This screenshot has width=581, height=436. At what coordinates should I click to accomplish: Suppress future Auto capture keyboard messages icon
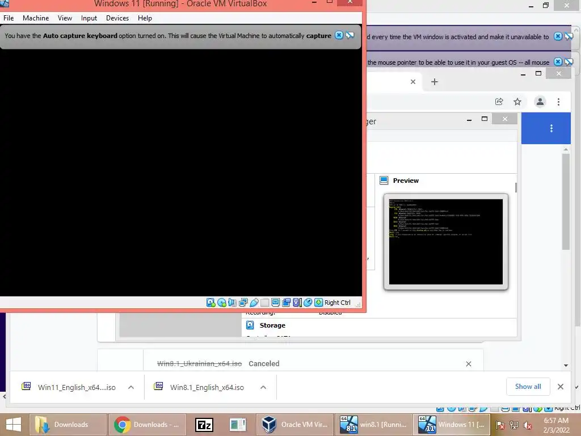[x=350, y=35]
